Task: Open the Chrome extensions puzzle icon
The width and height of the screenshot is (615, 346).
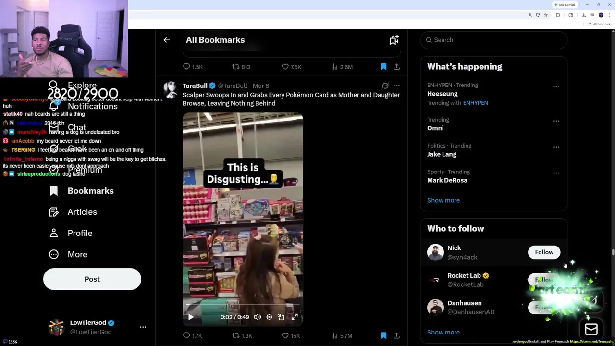Action: [558, 15]
